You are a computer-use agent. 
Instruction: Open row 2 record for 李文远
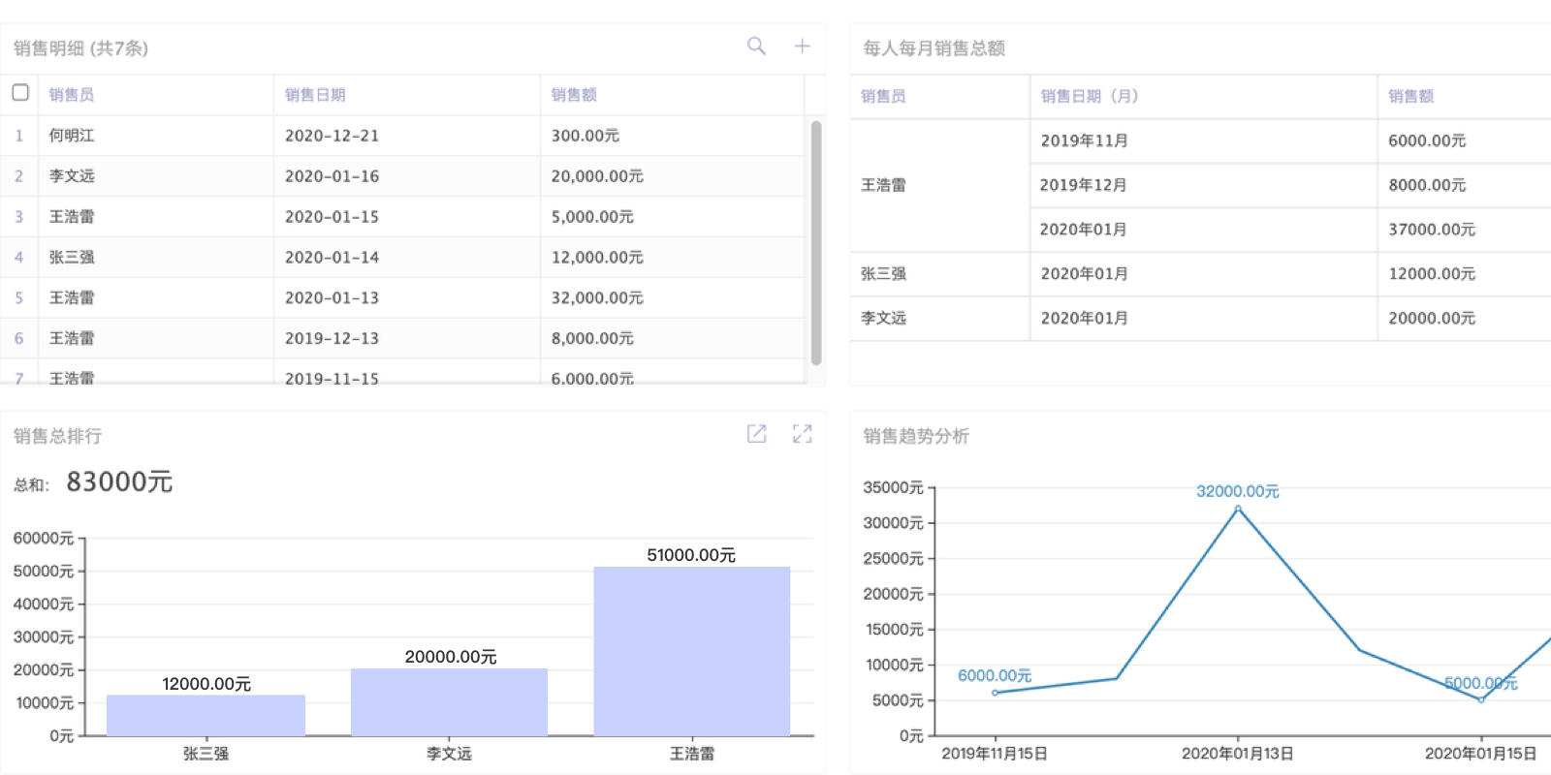tap(72, 176)
